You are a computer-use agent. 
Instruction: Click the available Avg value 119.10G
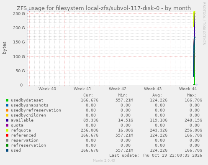click(x=159, y=120)
